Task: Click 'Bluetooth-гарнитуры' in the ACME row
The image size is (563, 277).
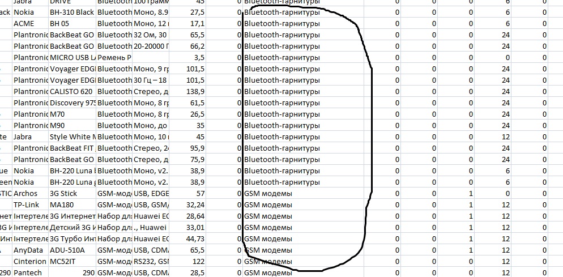Action: tap(282, 24)
